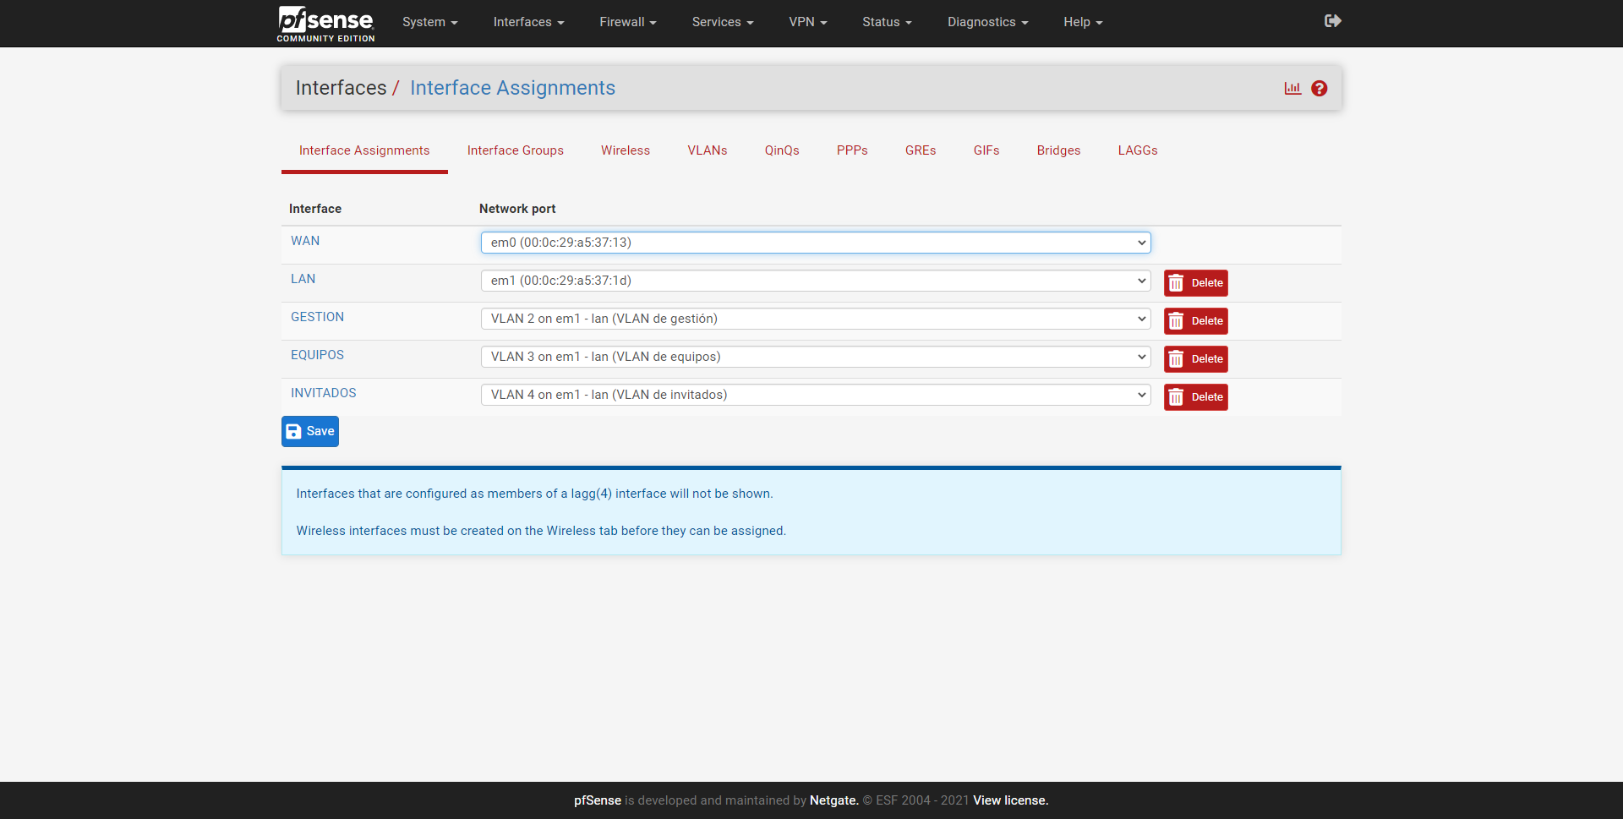1623x819 pixels.
Task: Open the EQUIPOS interface link
Action: coord(317,355)
